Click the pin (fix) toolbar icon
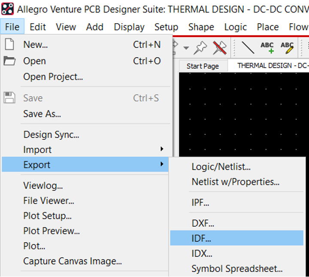The height and width of the screenshot is (277, 309). pos(200,47)
